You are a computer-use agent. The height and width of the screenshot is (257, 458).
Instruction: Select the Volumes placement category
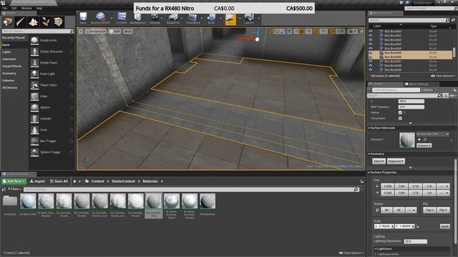(8, 81)
